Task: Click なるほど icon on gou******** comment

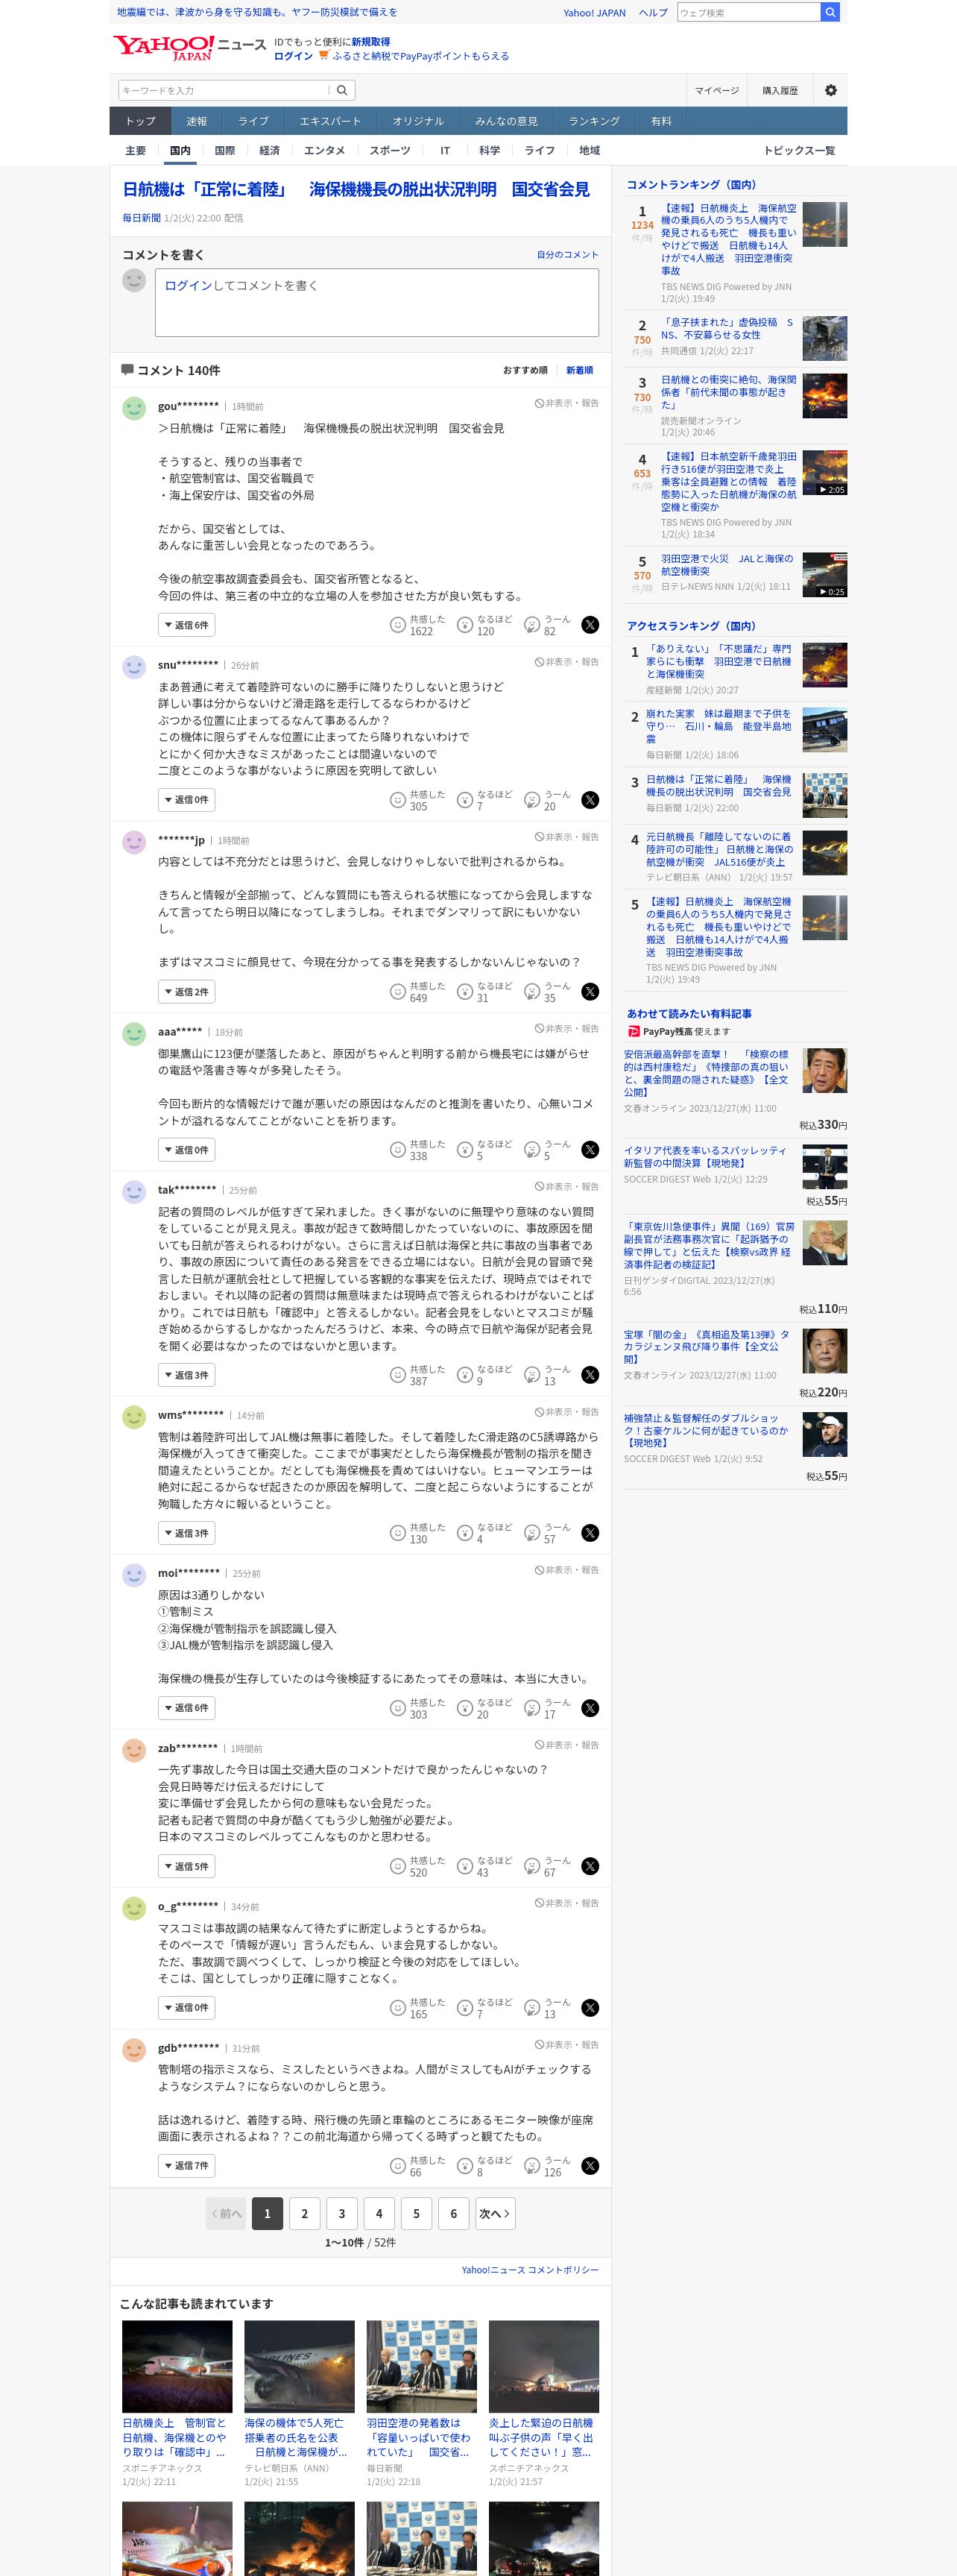Action: 465,625
